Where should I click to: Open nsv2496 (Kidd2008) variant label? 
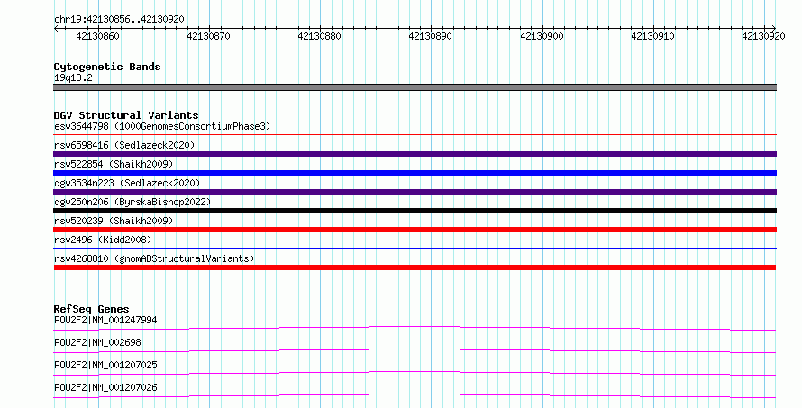tap(103, 240)
